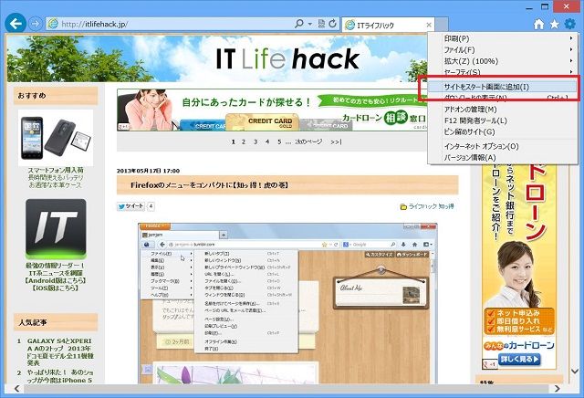Choose F12 開発者ツール(L)
The height and width of the screenshot is (398, 584).
click(x=503, y=120)
